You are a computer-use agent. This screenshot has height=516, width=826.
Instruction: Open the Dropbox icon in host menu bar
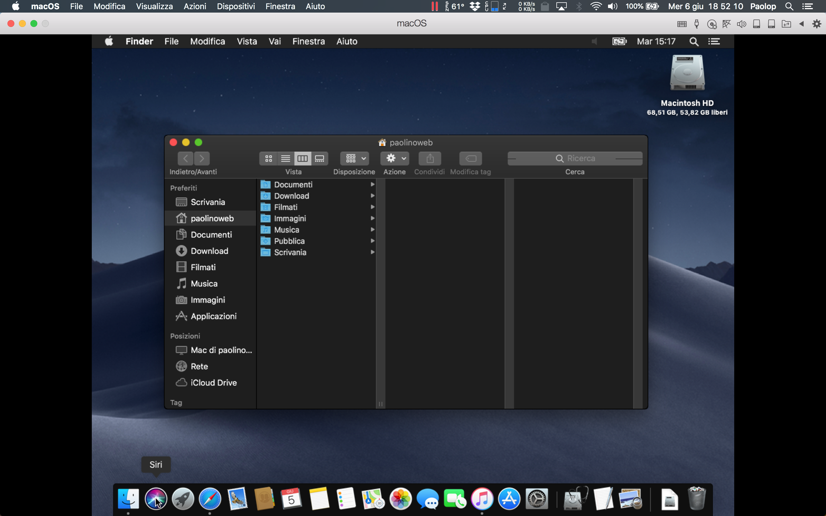pos(475,7)
